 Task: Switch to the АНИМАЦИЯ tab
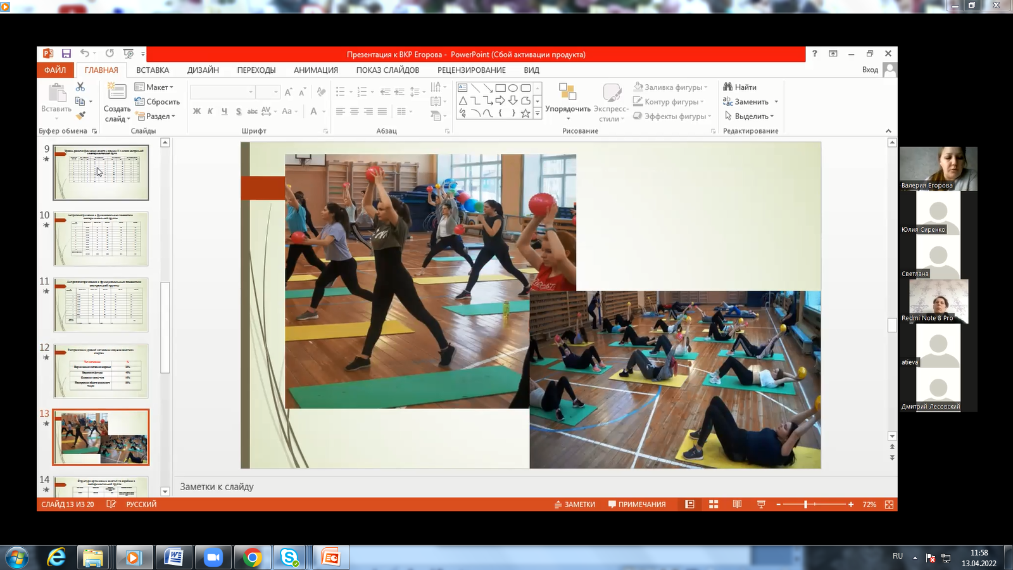tap(316, 70)
